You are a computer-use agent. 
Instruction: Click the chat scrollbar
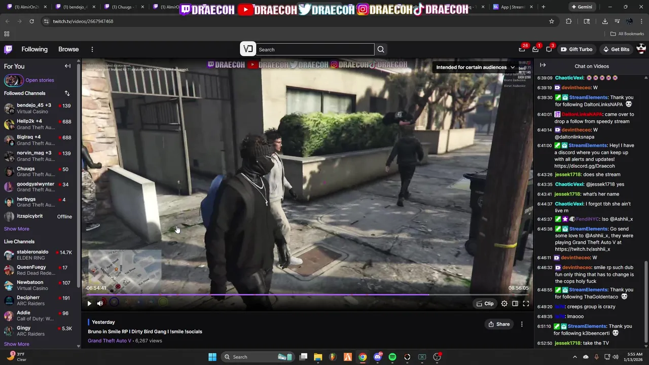645,302
